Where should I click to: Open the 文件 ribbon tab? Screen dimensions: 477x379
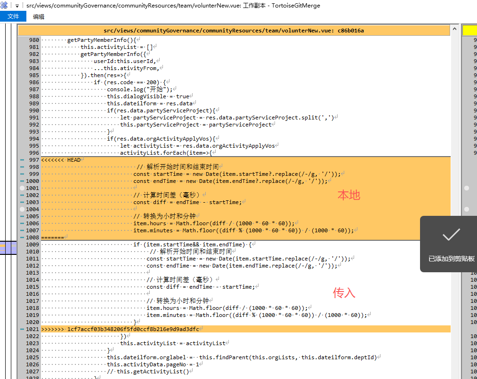[13, 16]
